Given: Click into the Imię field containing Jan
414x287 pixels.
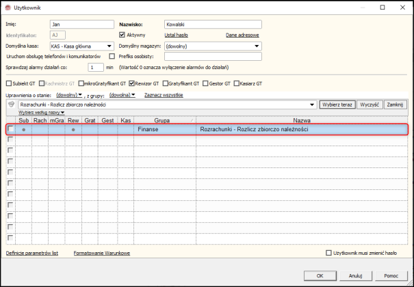Looking at the screenshot, I should click(82, 24).
